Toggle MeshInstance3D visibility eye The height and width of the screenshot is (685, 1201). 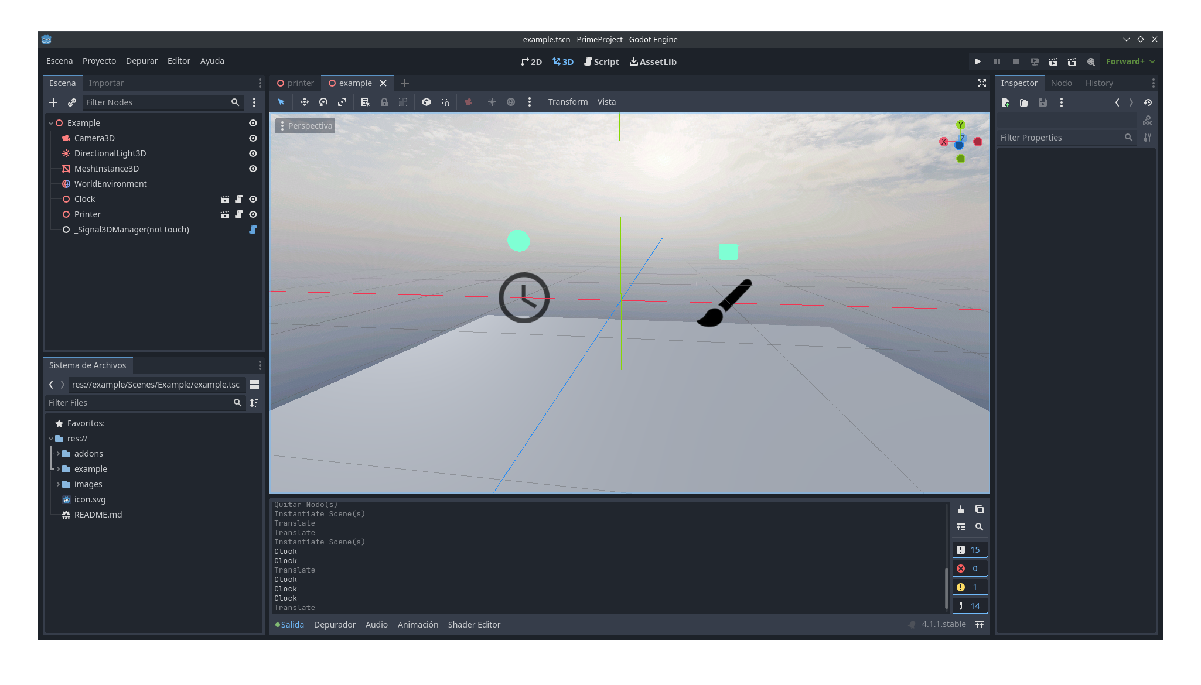coord(253,169)
